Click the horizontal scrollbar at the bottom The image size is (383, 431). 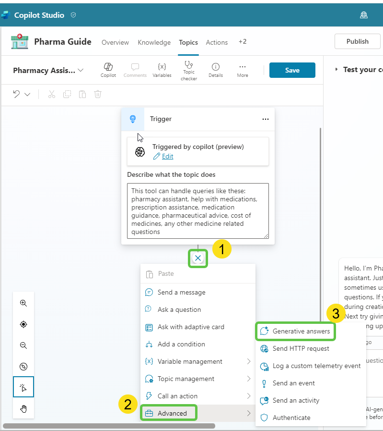(109, 426)
